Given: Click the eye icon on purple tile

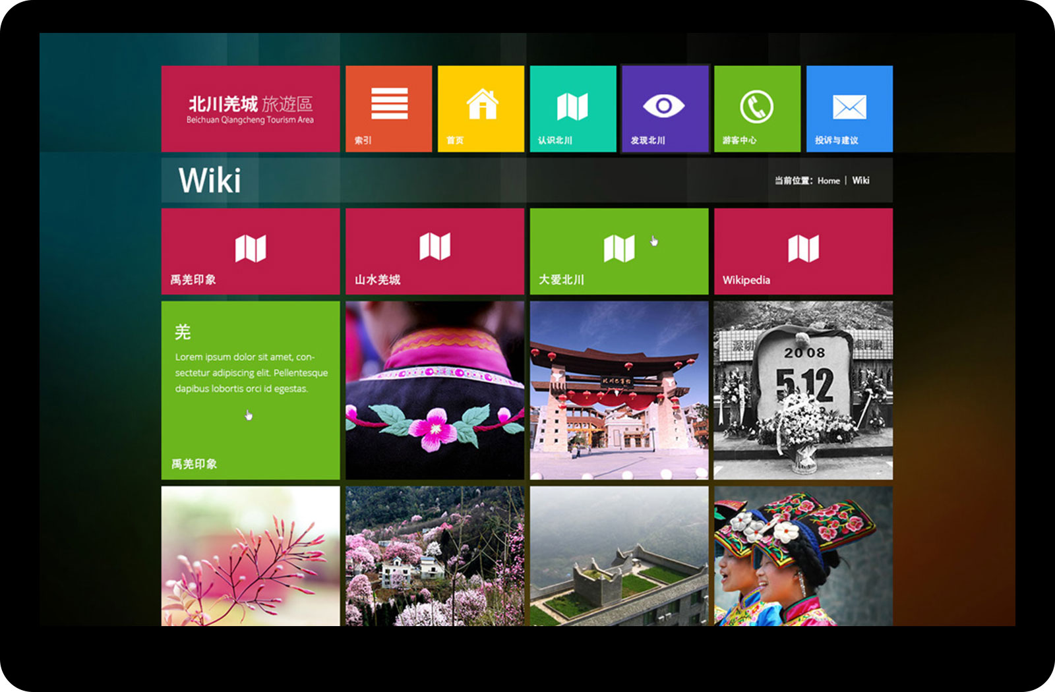Looking at the screenshot, I should coord(664,105).
